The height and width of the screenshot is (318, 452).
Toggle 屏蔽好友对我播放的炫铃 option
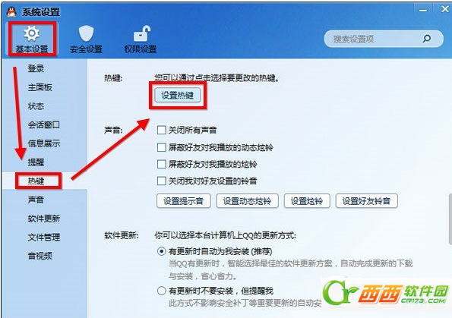pyautogui.click(x=161, y=164)
